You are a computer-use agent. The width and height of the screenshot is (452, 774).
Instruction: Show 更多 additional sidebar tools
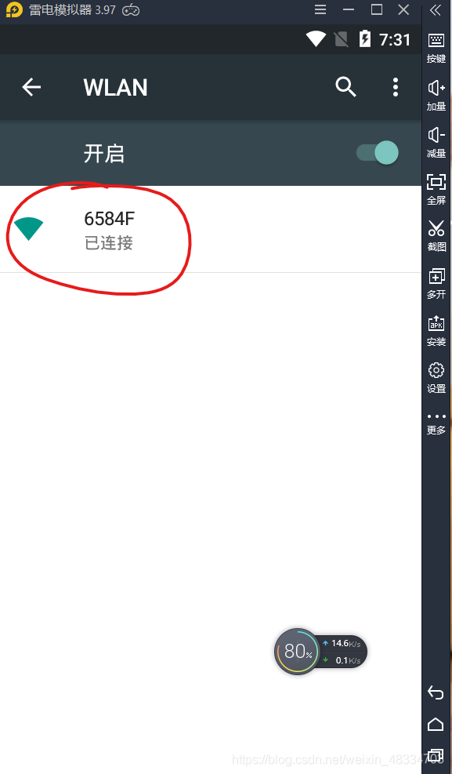coord(436,423)
